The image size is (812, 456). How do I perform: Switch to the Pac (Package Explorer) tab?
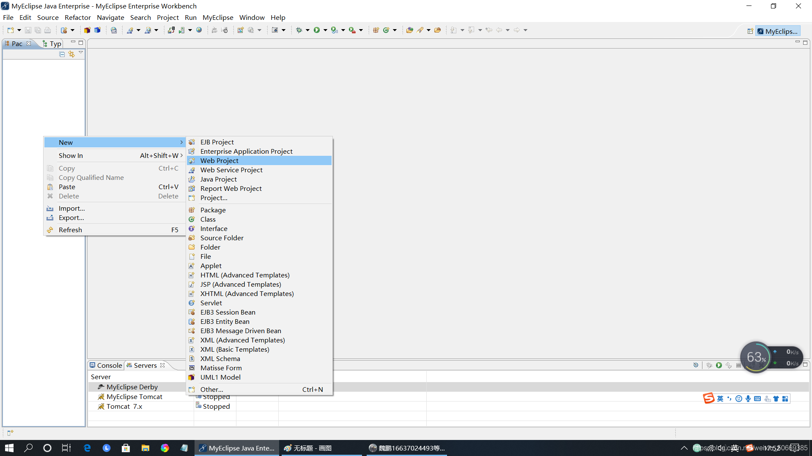click(x=17, y=43)
